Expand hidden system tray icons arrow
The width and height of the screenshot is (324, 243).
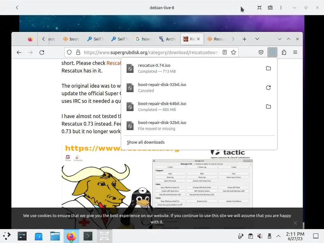click(x=278, y=236)
